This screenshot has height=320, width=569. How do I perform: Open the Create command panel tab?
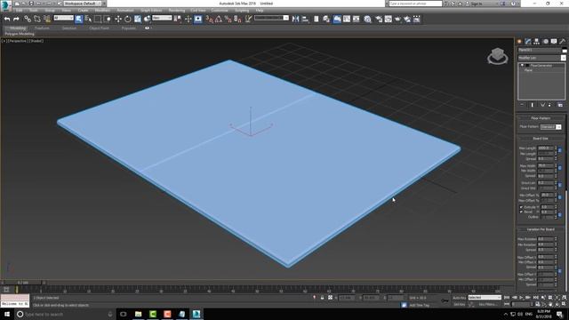[519, 42]
